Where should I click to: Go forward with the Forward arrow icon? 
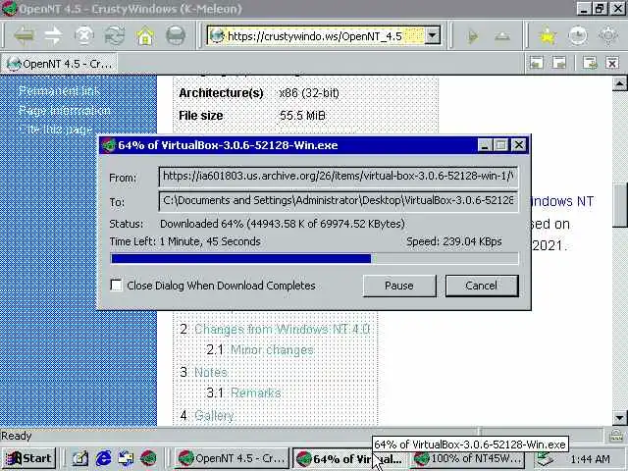[x=53, y=35]
